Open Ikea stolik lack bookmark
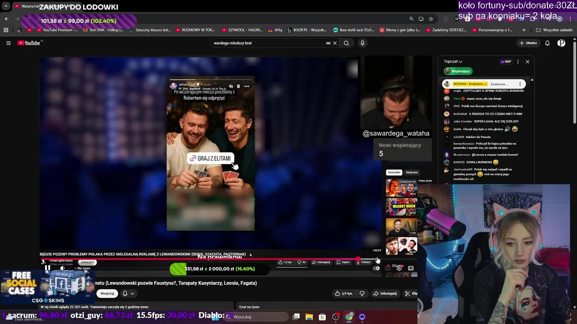 click(353, 30)
